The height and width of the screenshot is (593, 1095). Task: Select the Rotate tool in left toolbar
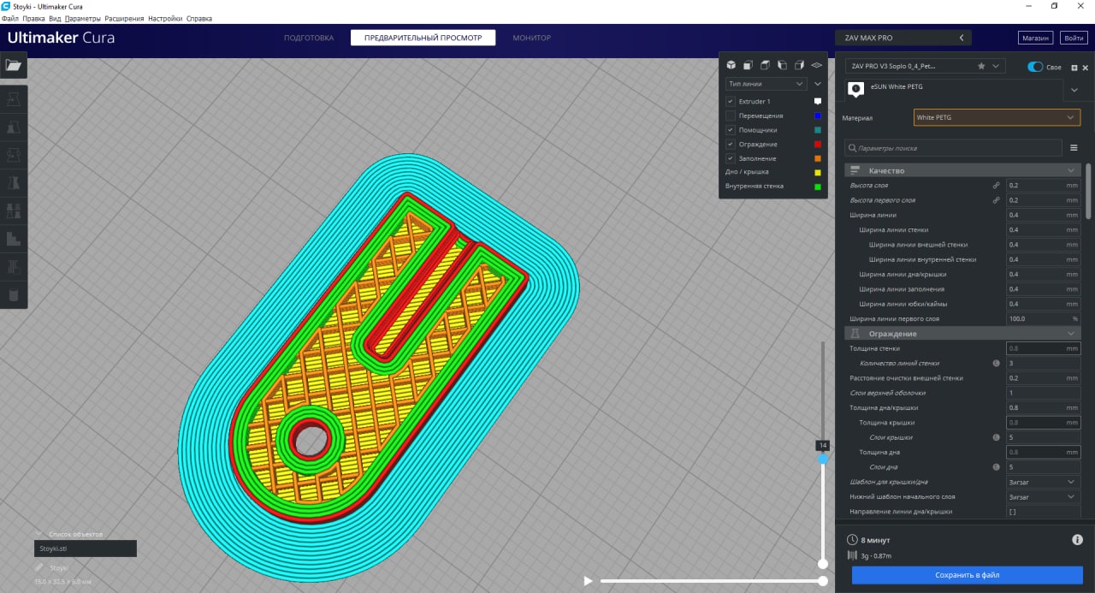[14, 155]
